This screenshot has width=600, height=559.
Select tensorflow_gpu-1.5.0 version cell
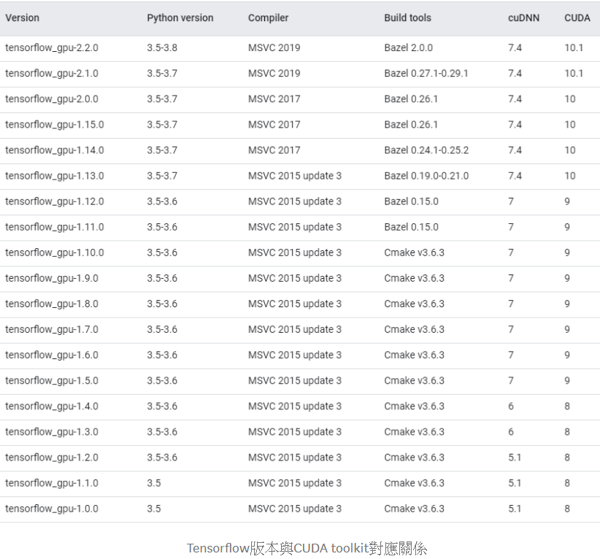coord(52,381)
